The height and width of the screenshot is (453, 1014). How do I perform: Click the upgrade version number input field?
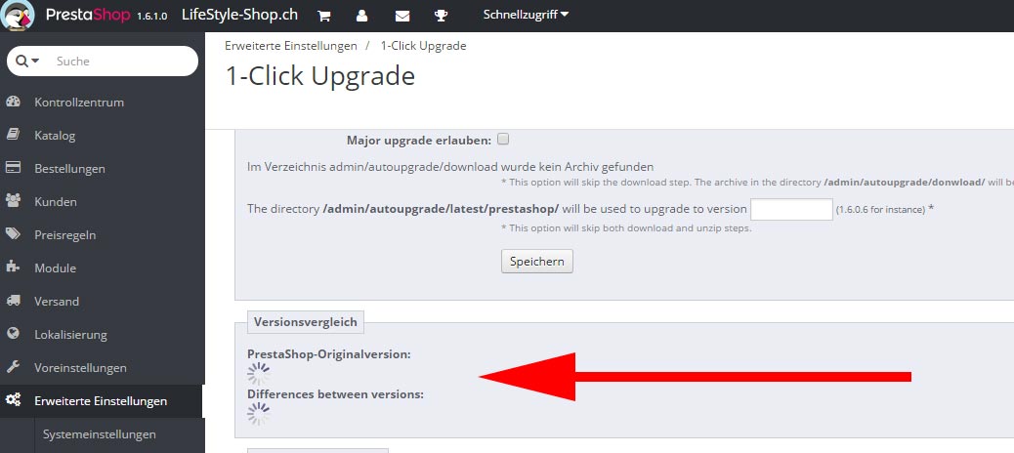pyautogui.click(x=791, y=209)
